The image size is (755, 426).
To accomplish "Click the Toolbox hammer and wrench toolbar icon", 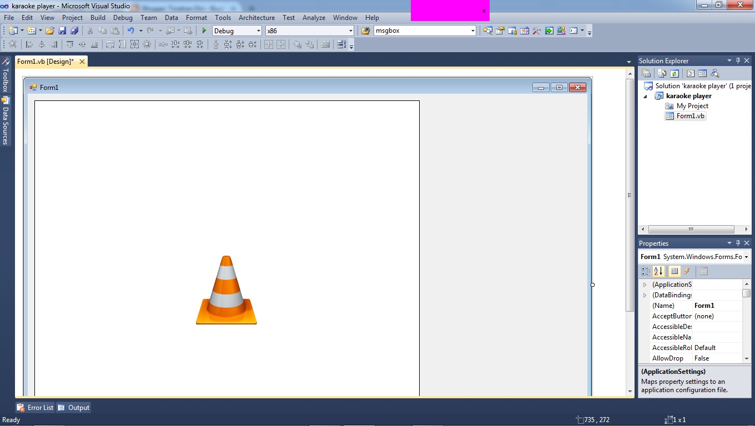I will point(537,31).
